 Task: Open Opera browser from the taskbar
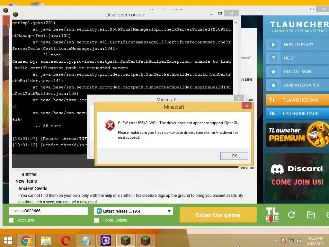point(66,241)
